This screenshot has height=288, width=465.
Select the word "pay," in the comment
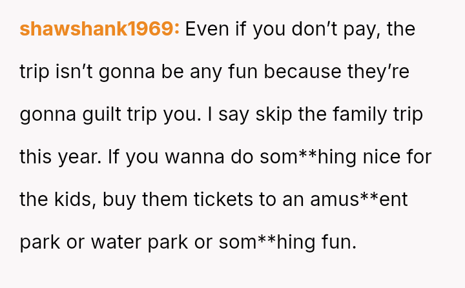click(x=364, y=29)
